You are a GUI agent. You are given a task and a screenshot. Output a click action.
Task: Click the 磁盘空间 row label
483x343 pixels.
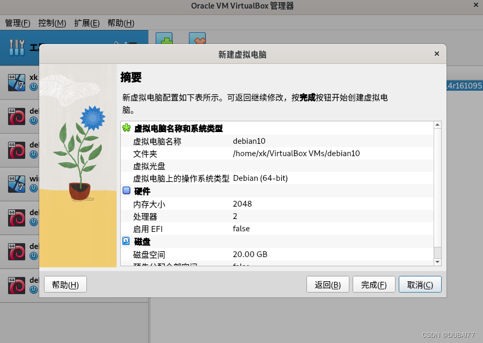tap(149, 255)
